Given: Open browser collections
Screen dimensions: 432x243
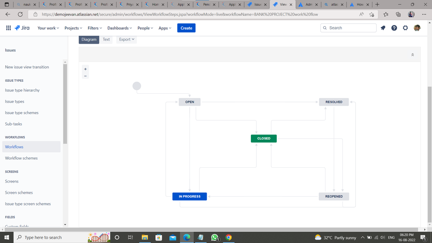Looking at the screenshot, I should coord(398,14).
